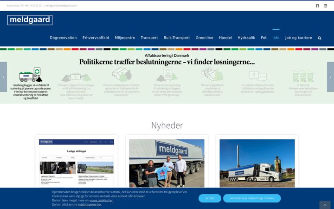Viewport: 334px width, 209px height.
Task: Open the Handel menu item
Action: click(225, 38)
